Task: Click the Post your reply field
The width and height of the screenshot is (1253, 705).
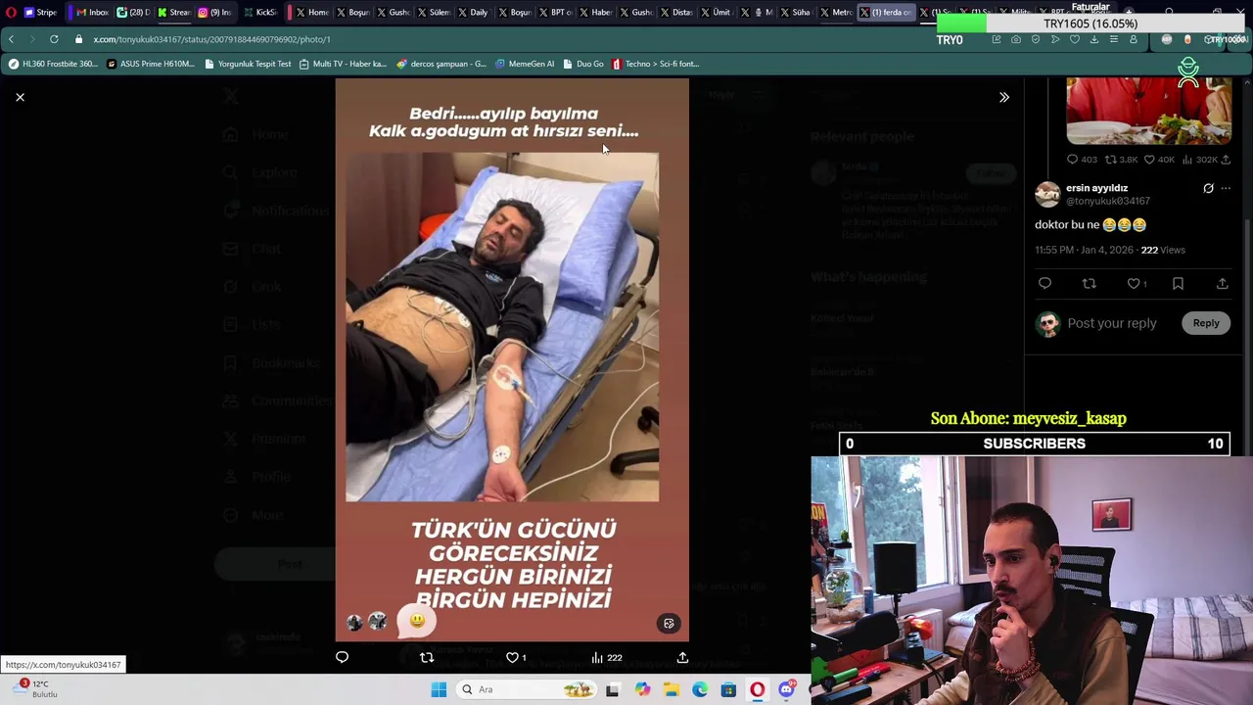Action: coord(1111,323)
